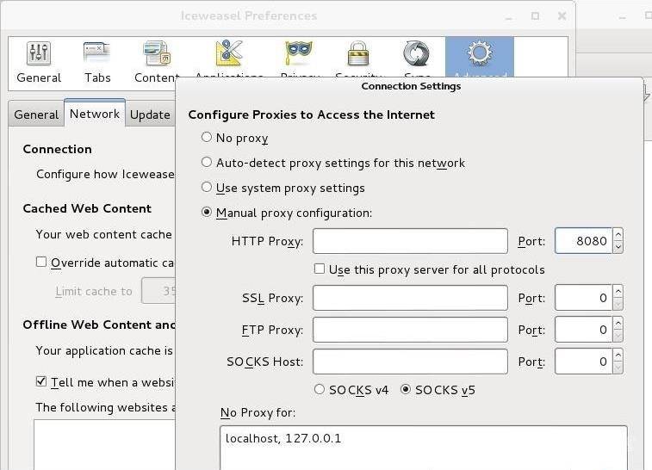Increase SOCKS port with up arrow
Screen dimensions: 652x470
[618, 356]
